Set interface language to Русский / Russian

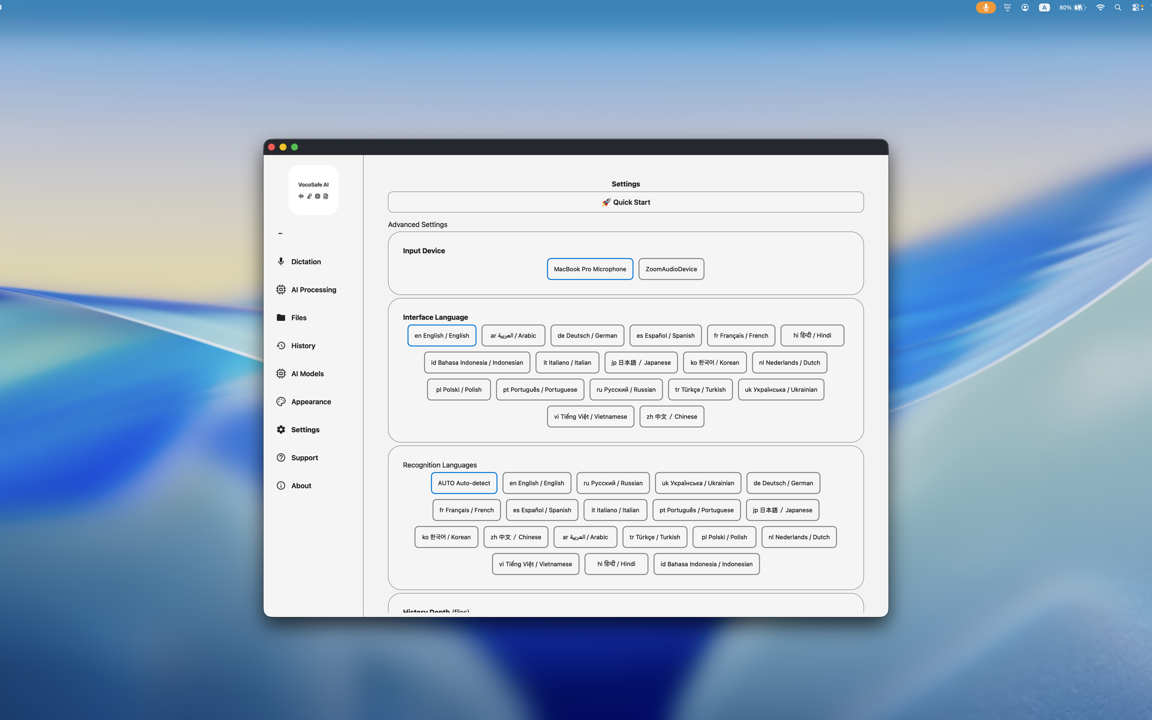pos(626,390)
